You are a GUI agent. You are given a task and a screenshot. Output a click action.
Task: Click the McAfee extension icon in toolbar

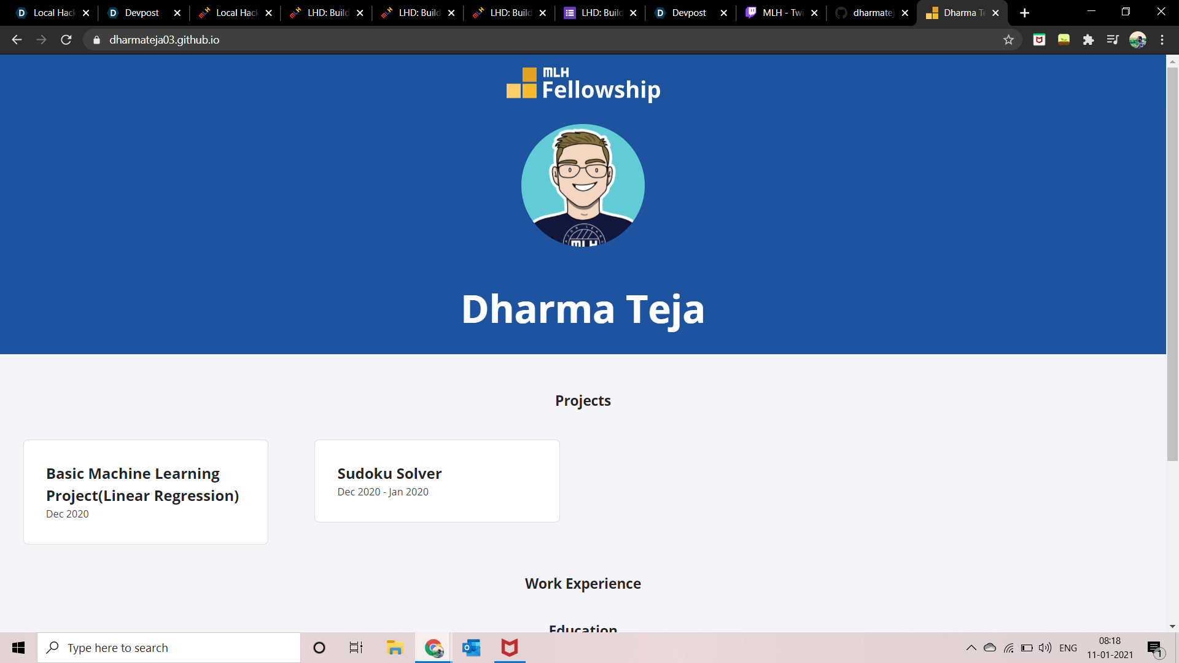pos(1039,40)
